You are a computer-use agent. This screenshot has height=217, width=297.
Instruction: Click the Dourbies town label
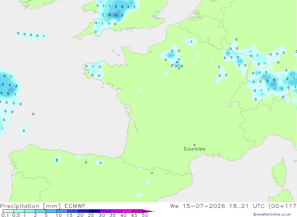(195, 149)
